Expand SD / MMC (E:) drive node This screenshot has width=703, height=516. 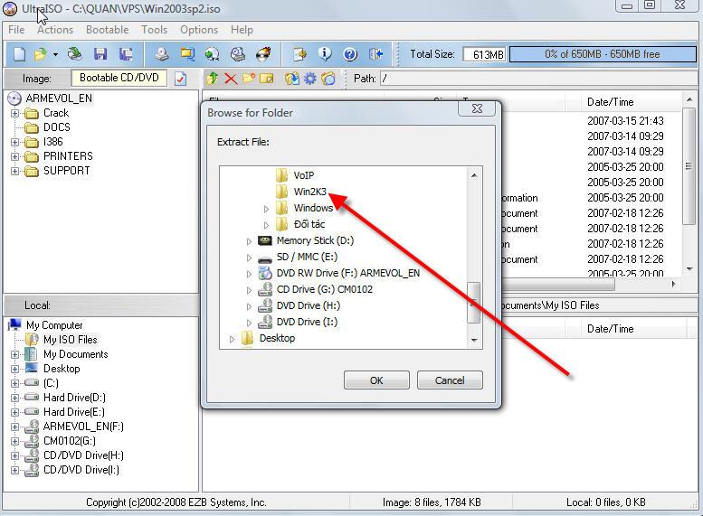pyautogui.click(x=249, y=258)
